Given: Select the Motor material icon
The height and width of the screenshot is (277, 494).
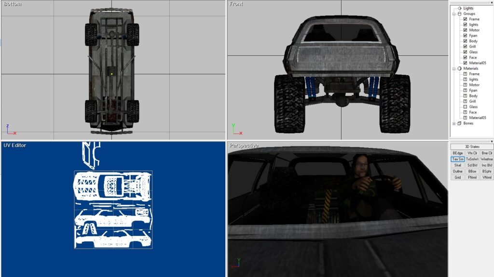Looking at the screenshot, I should 465,85.
